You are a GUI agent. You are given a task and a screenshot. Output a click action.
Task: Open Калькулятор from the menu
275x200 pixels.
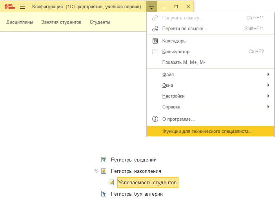click(x=210, y=51)
